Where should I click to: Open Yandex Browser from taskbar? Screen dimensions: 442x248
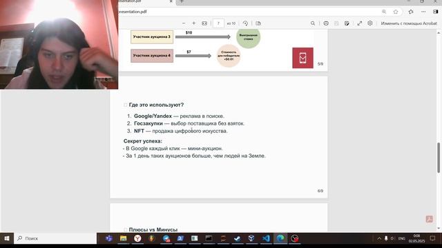point(137,238)
